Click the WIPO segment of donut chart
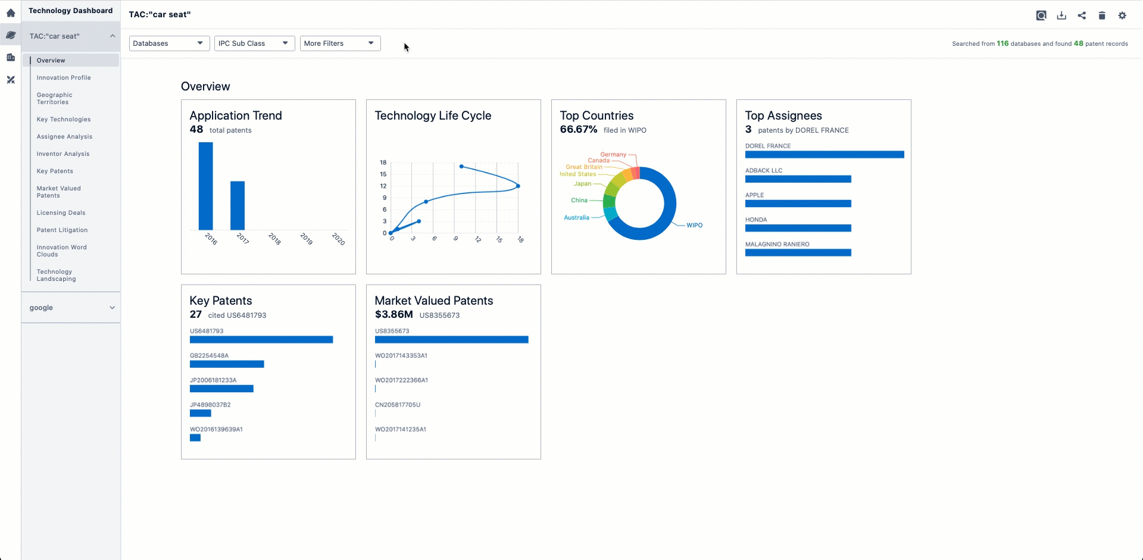Image resolution: width=1143 pixels, height=560 pixels. [x=666, y=220]
